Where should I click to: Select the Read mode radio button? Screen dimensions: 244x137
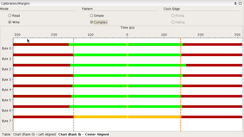point(10,15)
